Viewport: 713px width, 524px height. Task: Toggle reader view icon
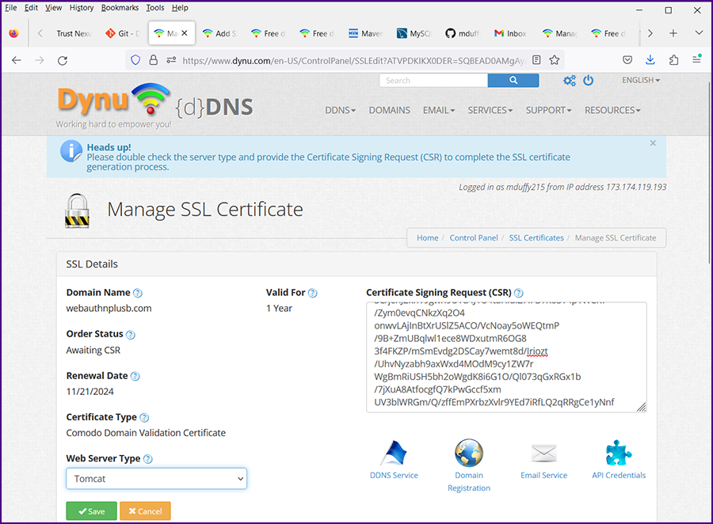click(x=536, y=60)
